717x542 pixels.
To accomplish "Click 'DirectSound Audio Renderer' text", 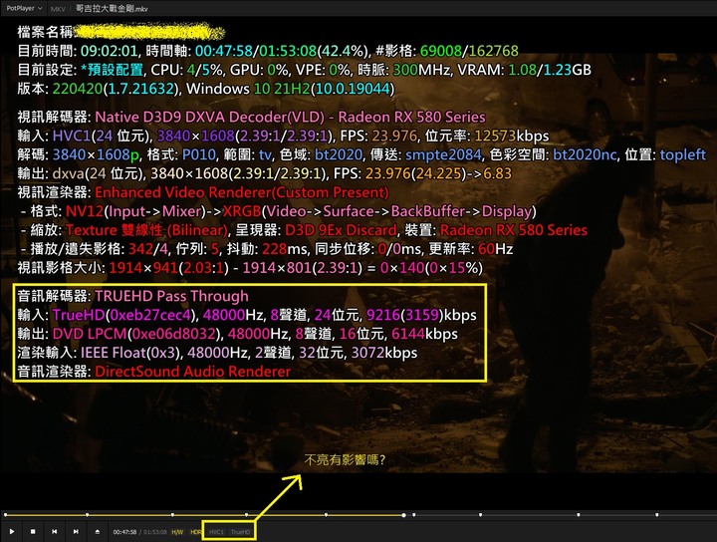I will click(192, 372).
